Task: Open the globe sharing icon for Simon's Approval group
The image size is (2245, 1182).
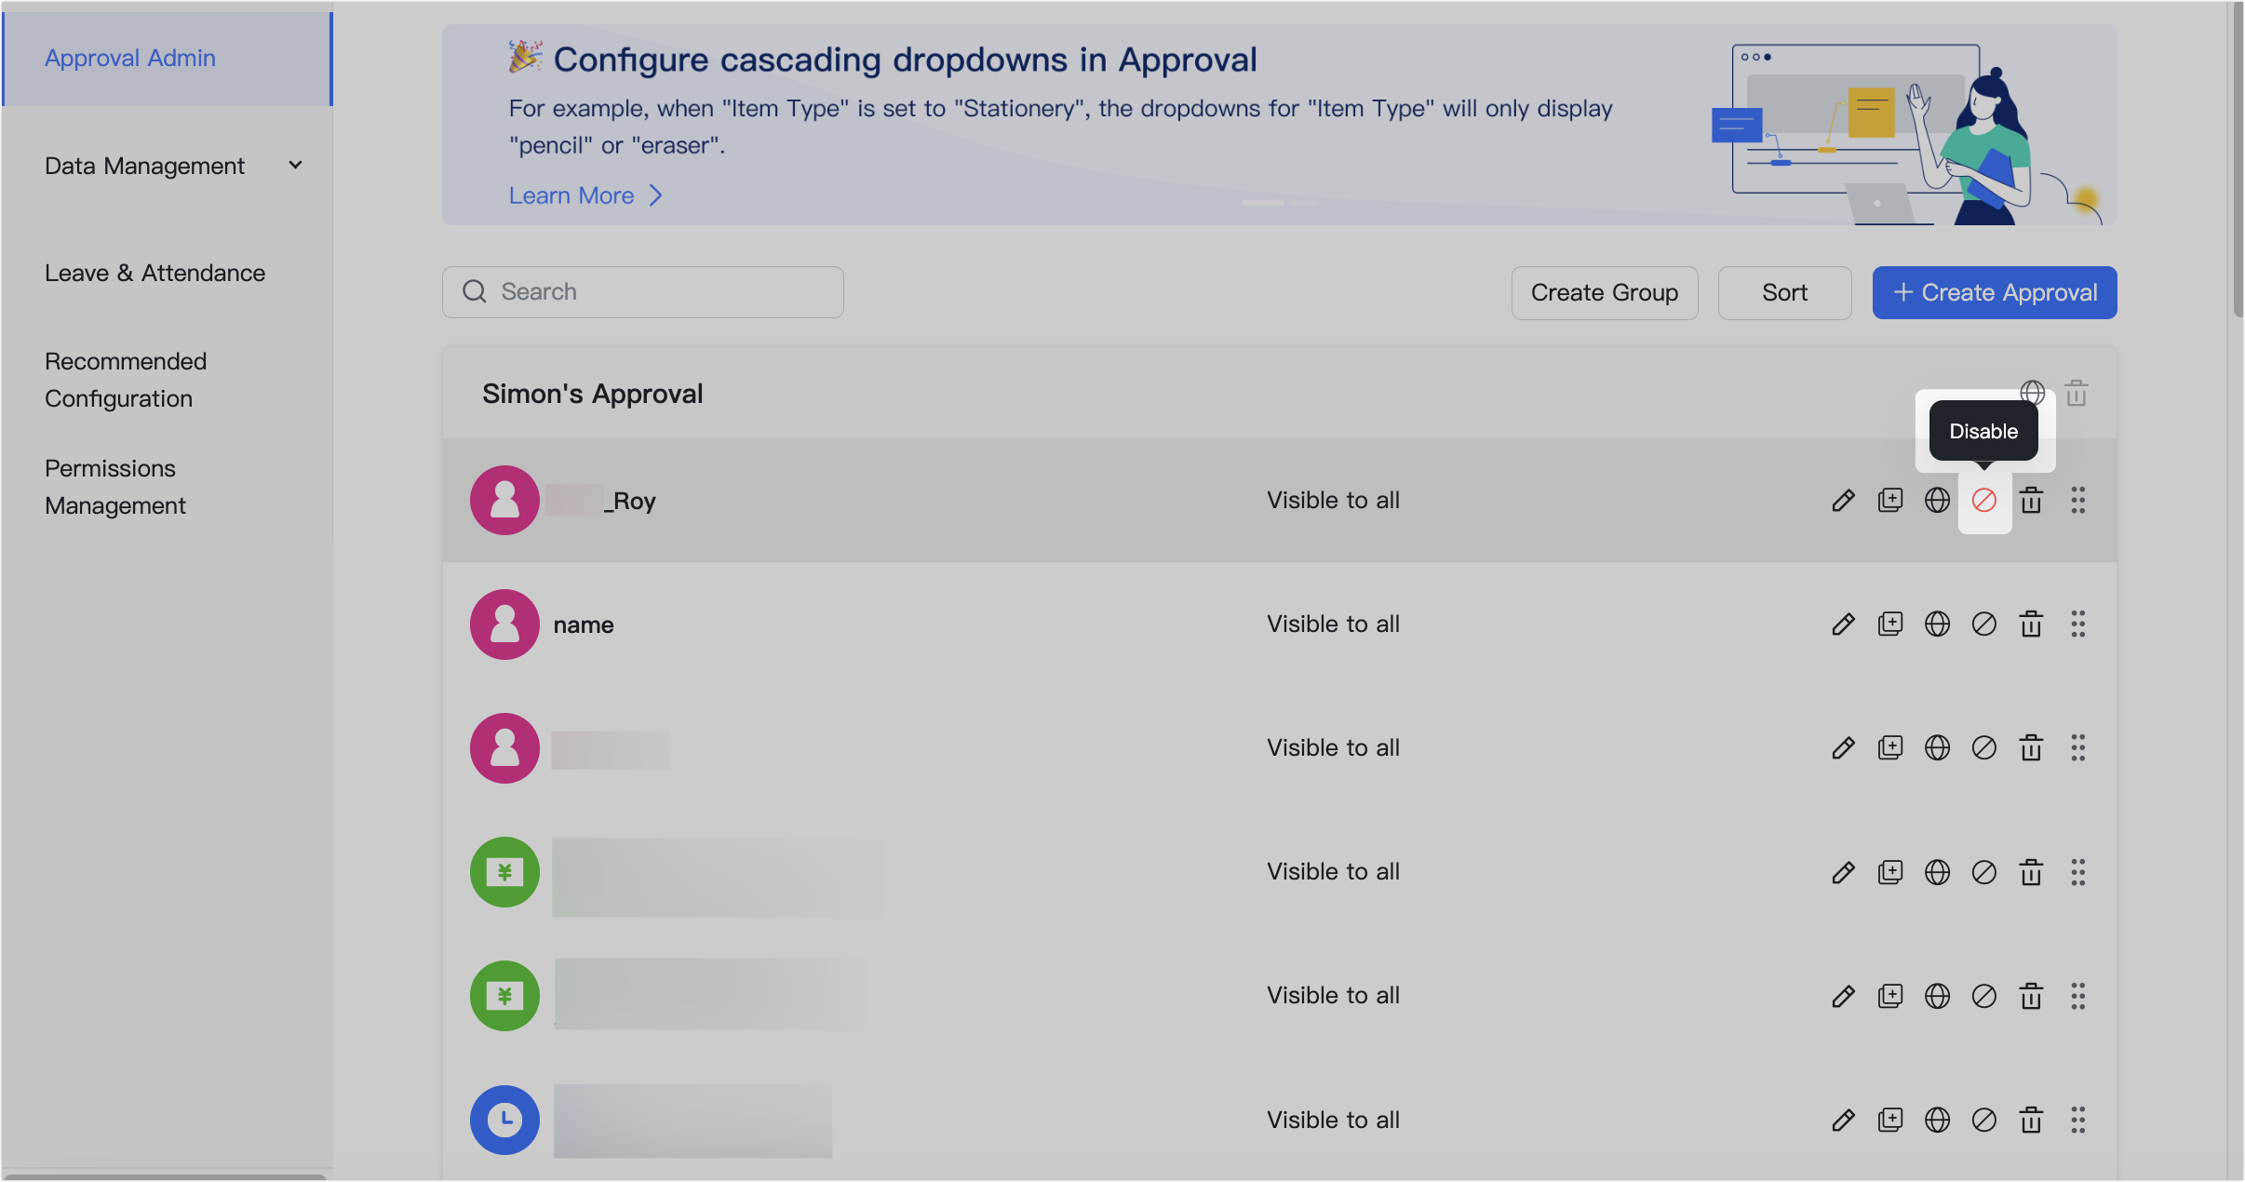Action: point(2033,393)
